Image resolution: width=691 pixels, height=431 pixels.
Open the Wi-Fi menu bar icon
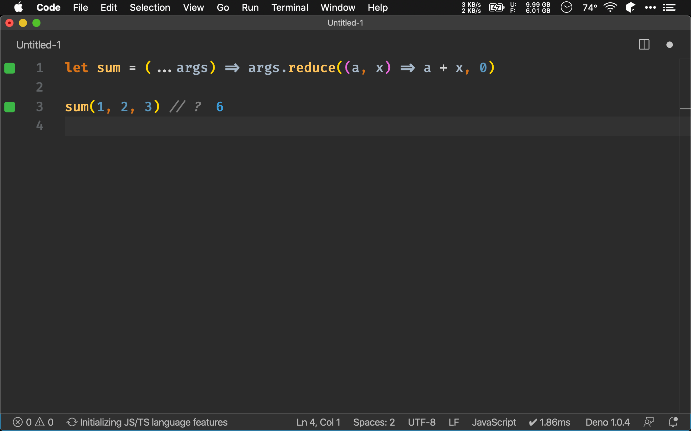(x=610, y=7)
